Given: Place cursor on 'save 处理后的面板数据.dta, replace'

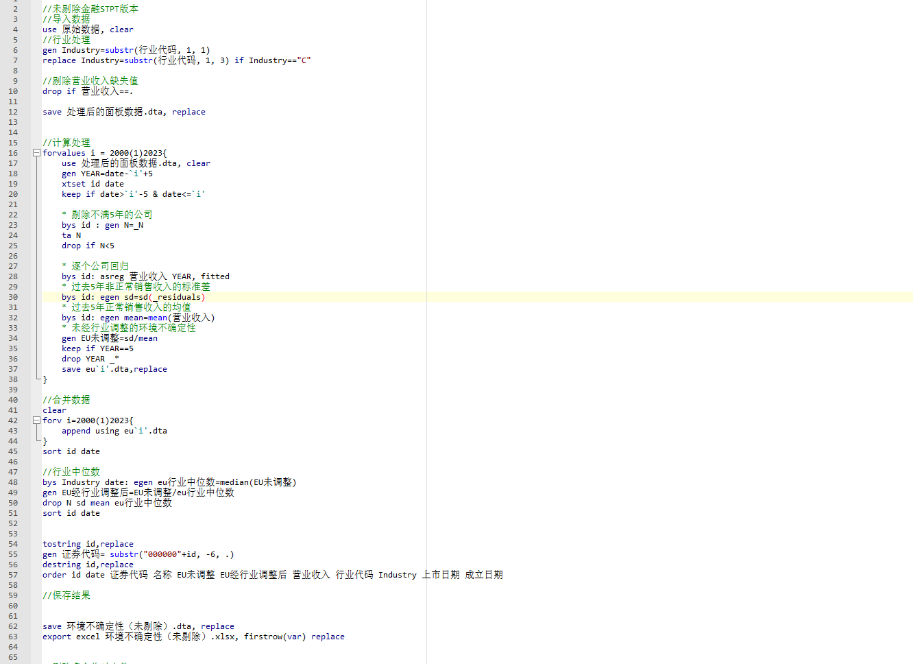Looking at the screenshot, I should tap(123, 112).
